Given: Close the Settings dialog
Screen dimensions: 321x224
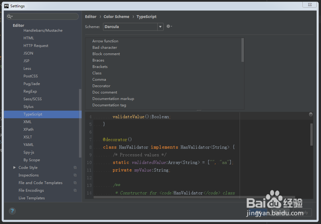Looking at the screenshot, I should (x=310, y=4).
